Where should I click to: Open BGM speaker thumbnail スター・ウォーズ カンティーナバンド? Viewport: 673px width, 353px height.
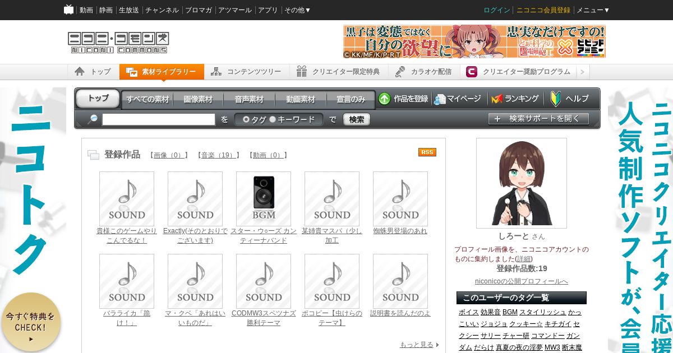[264, 199]
